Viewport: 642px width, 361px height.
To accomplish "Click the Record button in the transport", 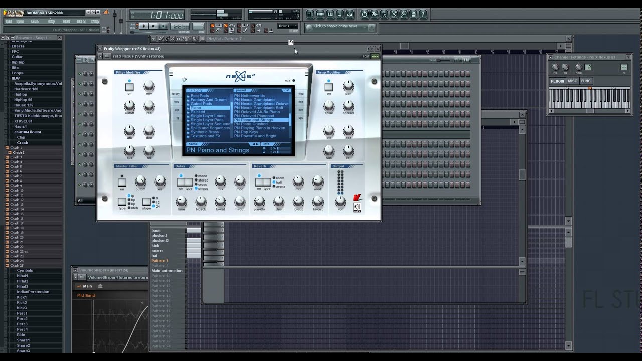I will [163, 26].
